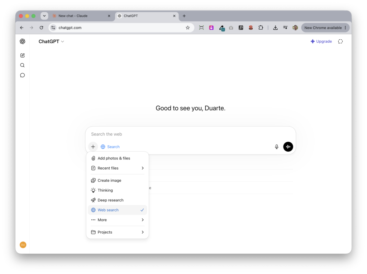
Task: Expand the Recent files submenu
Action: click(118, 168)
